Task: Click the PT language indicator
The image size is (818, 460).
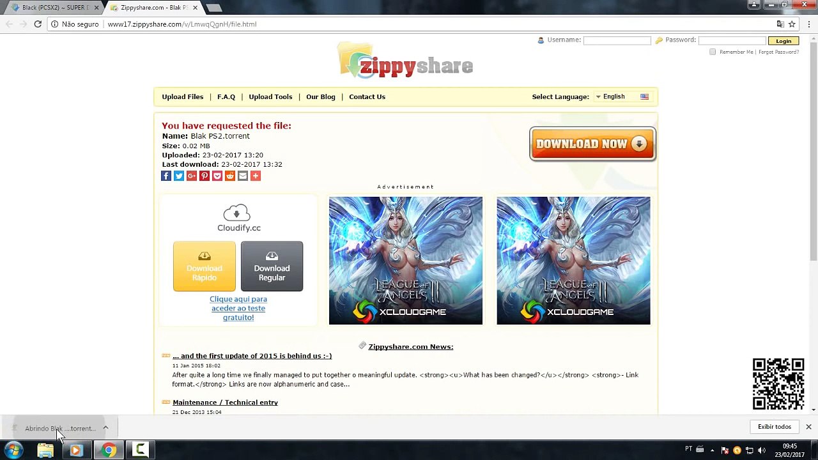Action: click(x=688, y=448)
